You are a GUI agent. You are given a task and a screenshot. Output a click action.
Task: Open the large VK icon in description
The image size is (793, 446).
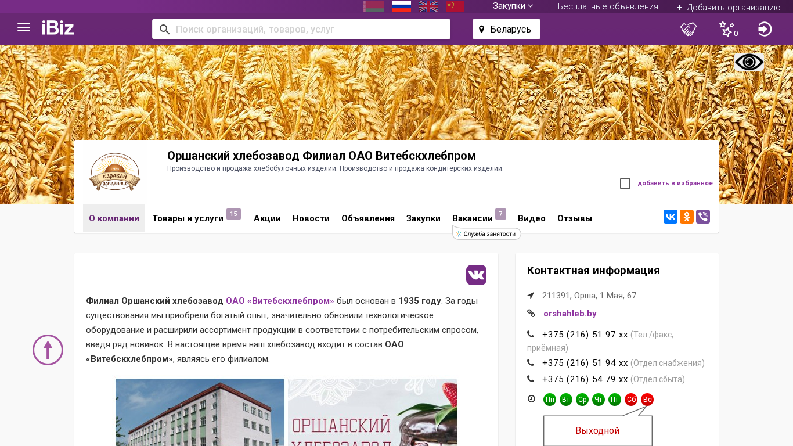tap(476, 275)
